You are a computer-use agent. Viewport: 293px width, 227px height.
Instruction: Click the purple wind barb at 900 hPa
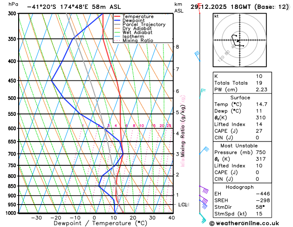204,199
